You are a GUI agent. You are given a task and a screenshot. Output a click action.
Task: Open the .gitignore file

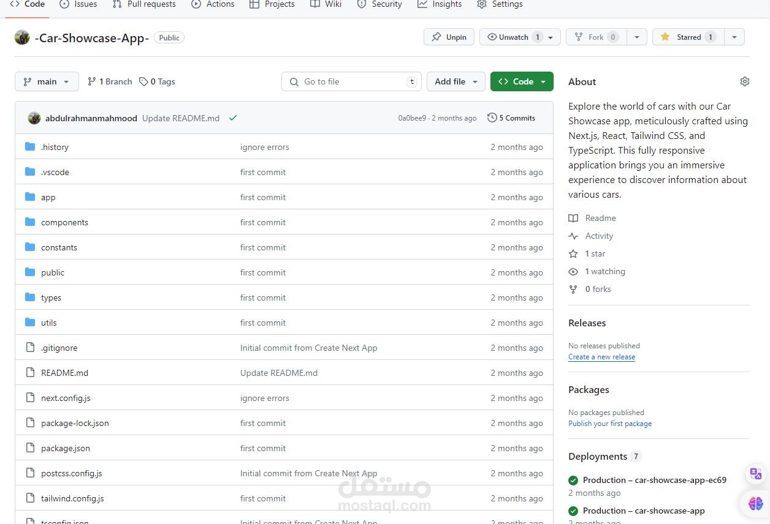[59, 348]
